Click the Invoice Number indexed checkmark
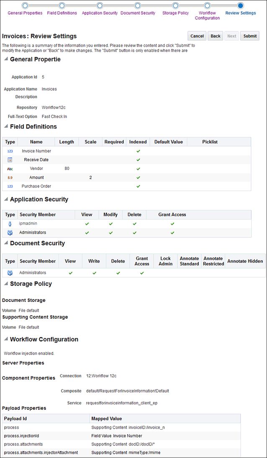 point(139,151)
